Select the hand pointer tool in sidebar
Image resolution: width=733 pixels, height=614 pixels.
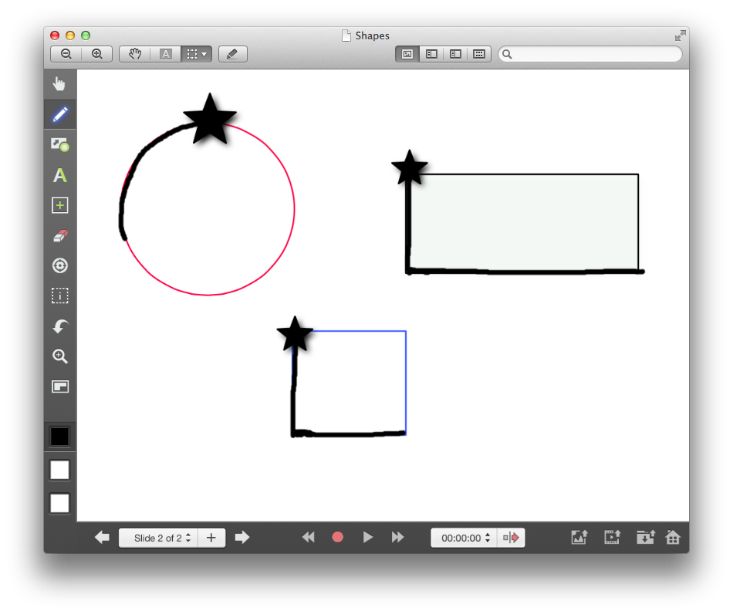point(59,84)
